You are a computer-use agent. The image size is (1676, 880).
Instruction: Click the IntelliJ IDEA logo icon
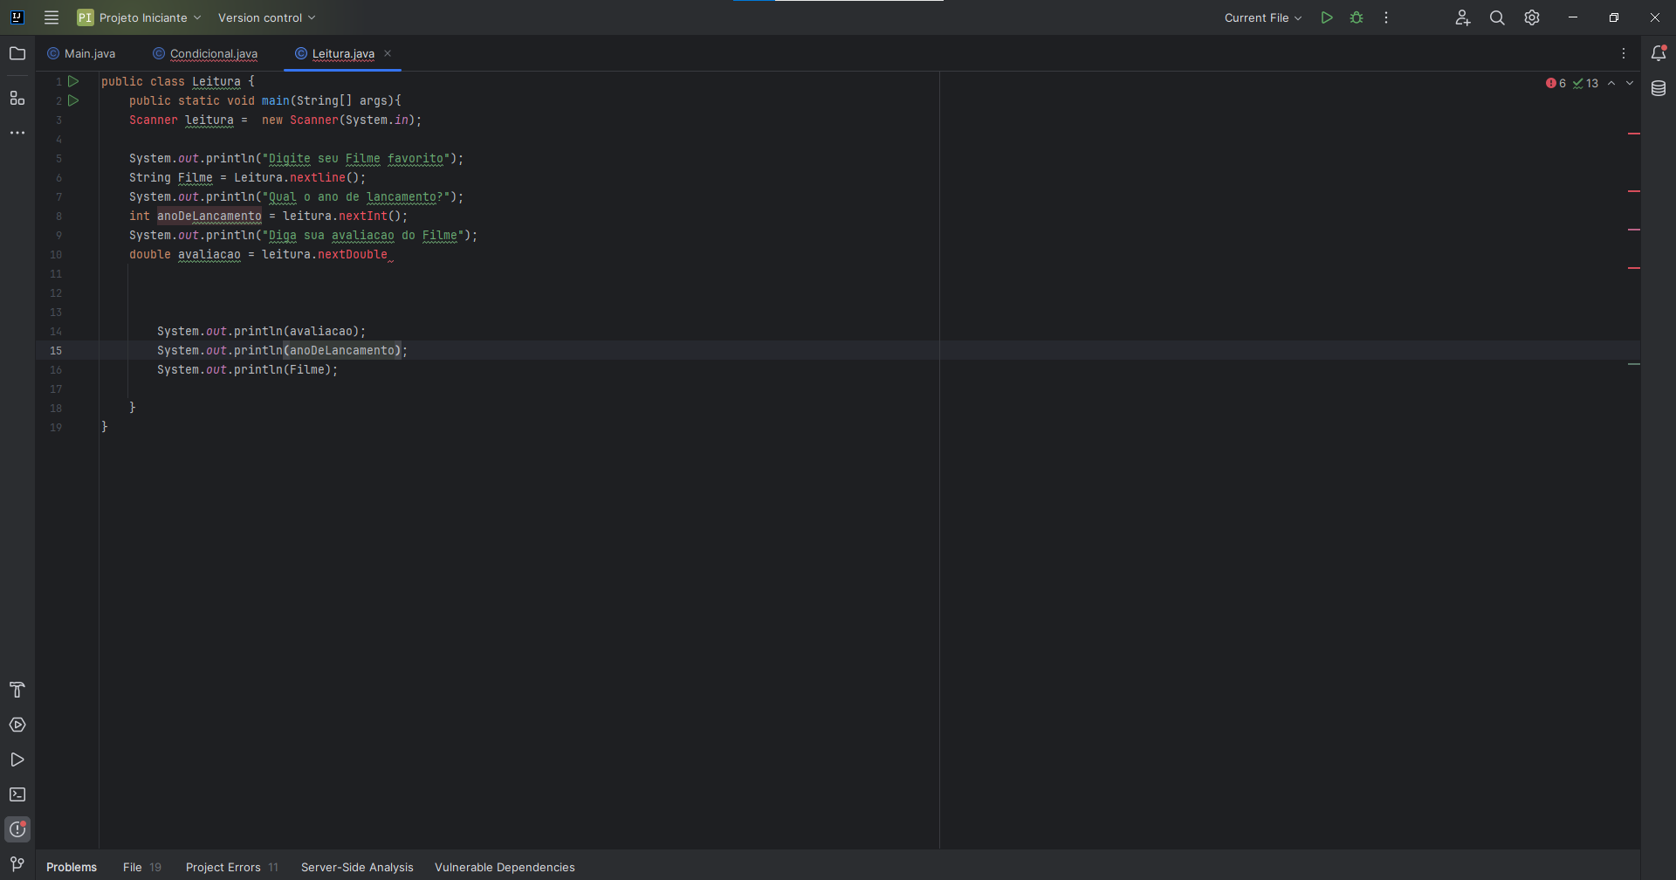click(x=17, y=17)
